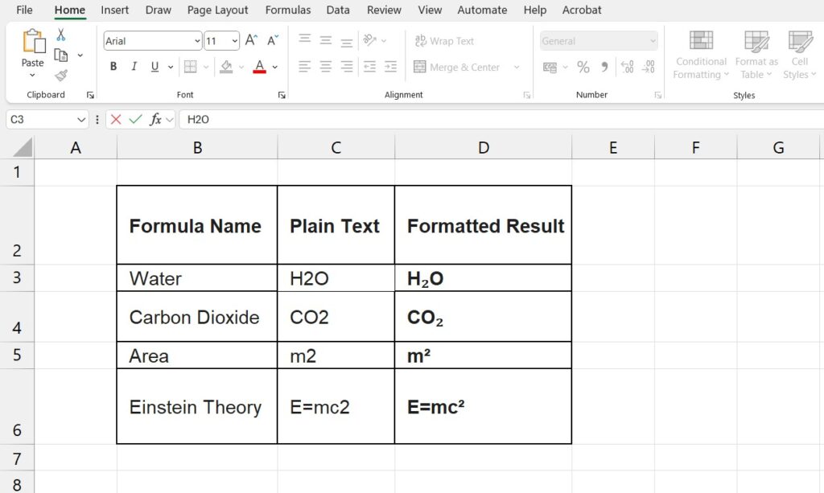
Task: Click the Increase Decimal icon
Action: coord(627,67)
